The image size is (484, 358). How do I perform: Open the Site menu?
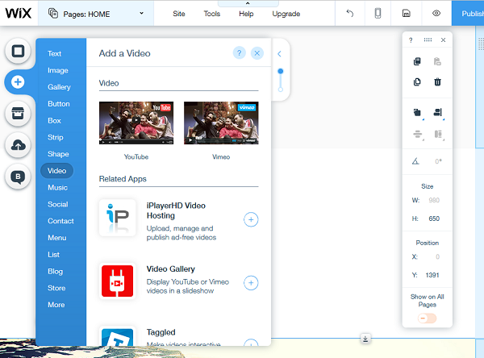179,14
